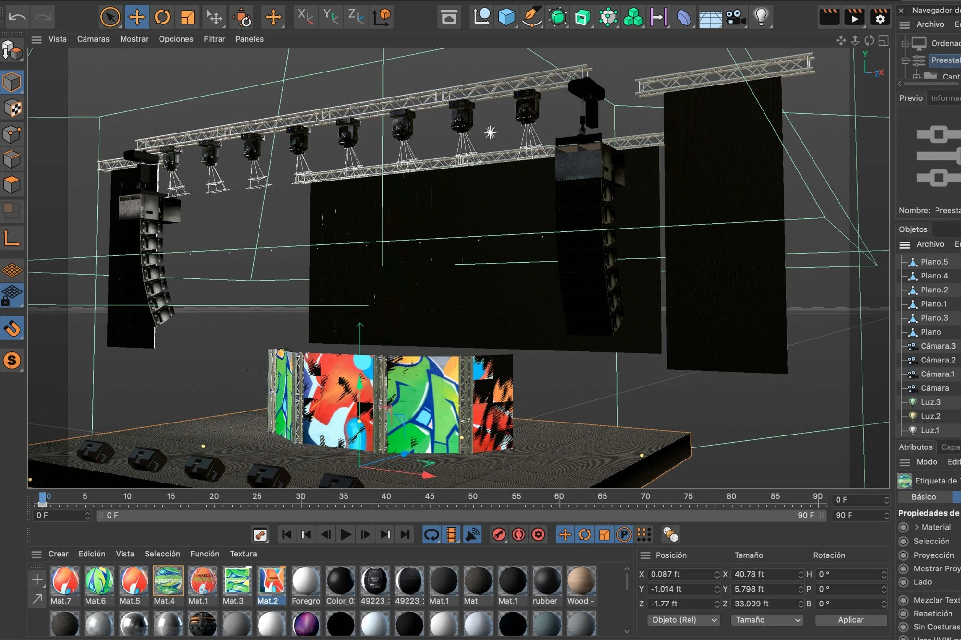Toggle X axis lock

click(305, 17)
